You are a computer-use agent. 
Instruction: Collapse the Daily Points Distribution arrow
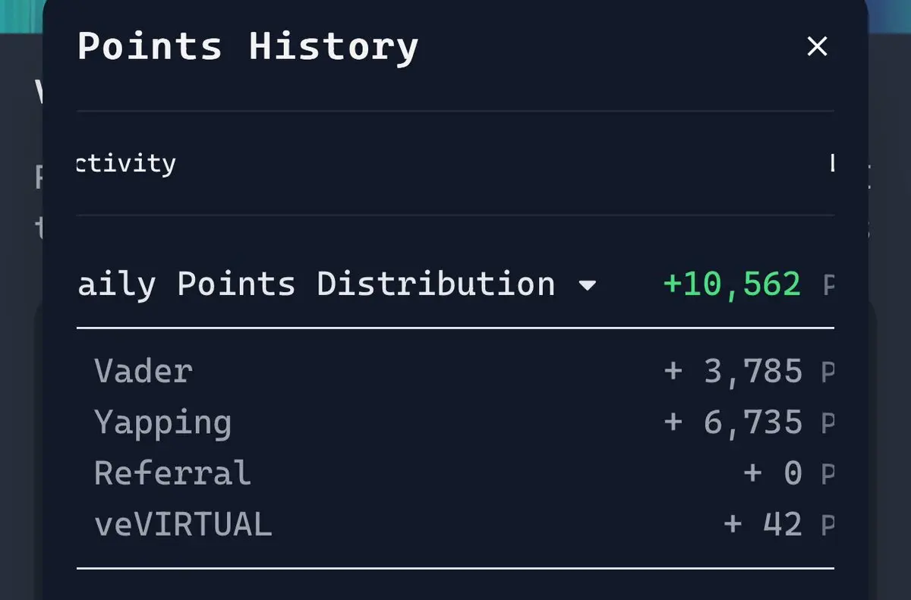tap(587, 286)
